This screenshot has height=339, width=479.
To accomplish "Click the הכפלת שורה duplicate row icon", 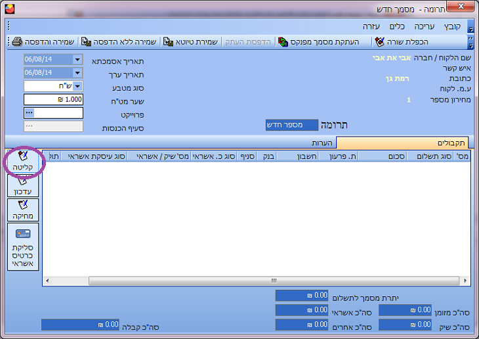I will [x=380, y=41].
